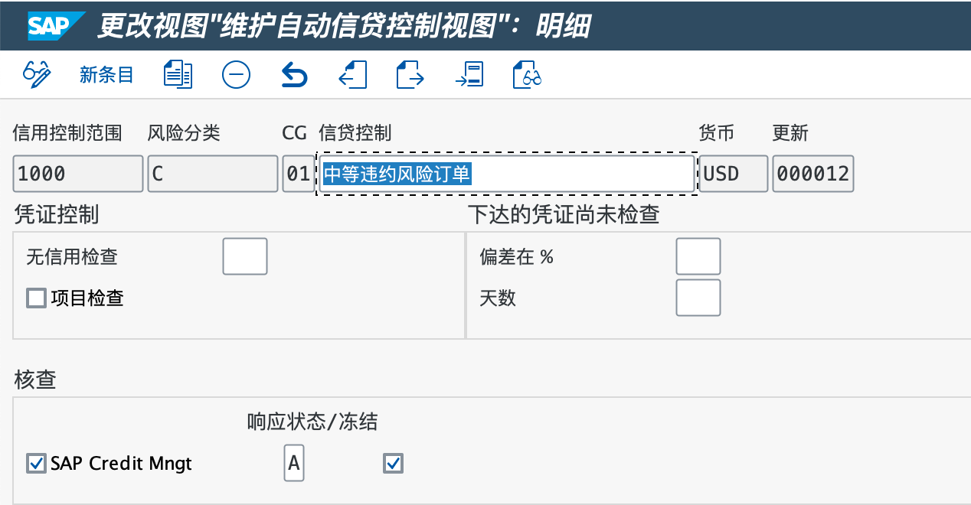Click the 无信用检查 input box

tap(245, 256)
